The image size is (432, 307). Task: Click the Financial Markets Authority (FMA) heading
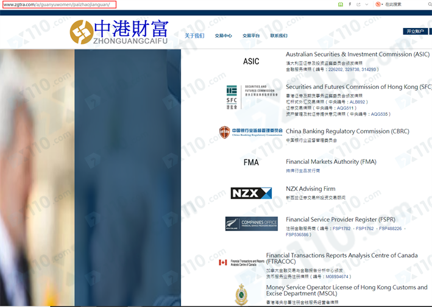click(x=331, y=161)
